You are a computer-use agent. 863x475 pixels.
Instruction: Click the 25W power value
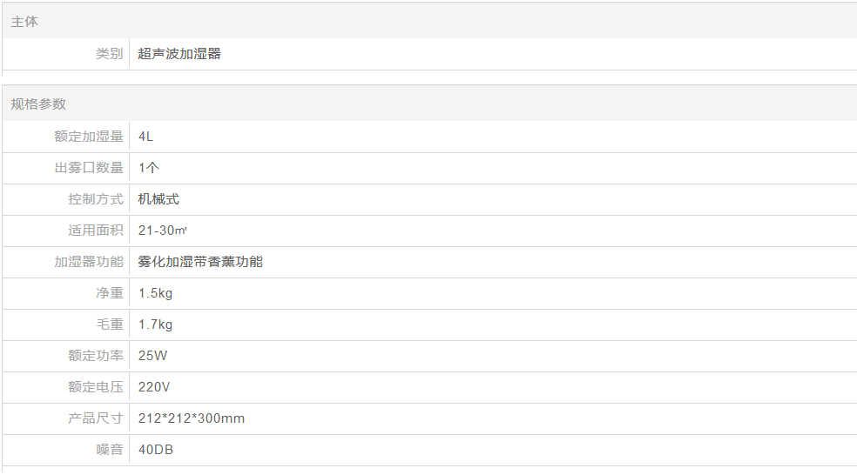(x=152, y=355)
